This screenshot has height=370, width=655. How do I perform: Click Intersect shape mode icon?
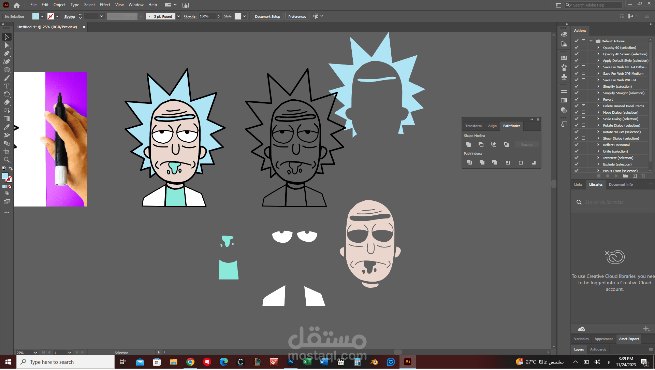(x=494, y=144)
